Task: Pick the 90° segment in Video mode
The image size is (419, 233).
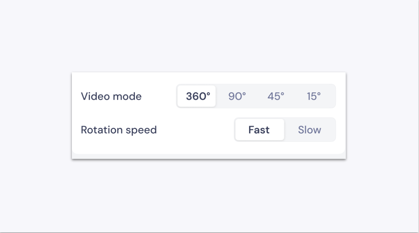Action: (237, 96)
